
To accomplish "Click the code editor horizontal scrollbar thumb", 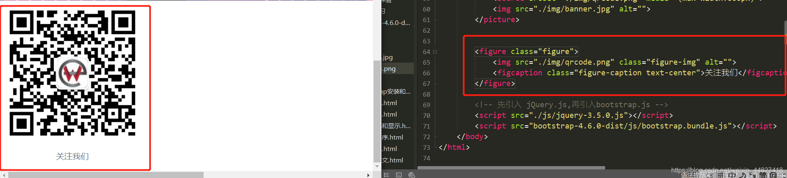I will (512, 168).
